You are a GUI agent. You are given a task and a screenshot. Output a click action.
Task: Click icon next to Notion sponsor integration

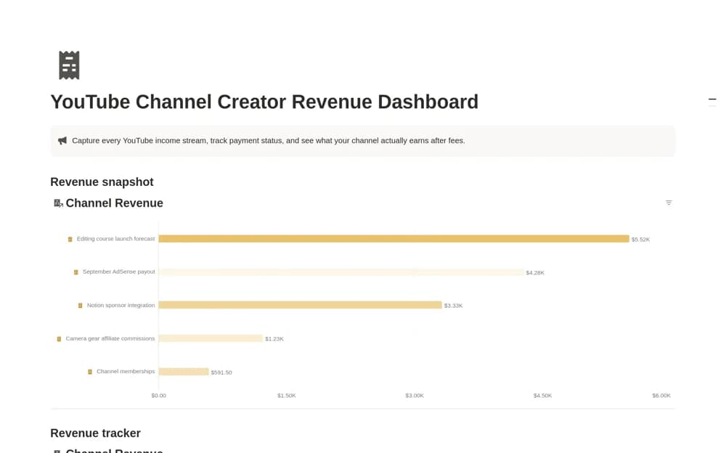(80, 305)
